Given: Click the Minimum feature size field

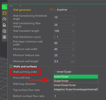Looking at the screenshot, I should click(64, 55).
